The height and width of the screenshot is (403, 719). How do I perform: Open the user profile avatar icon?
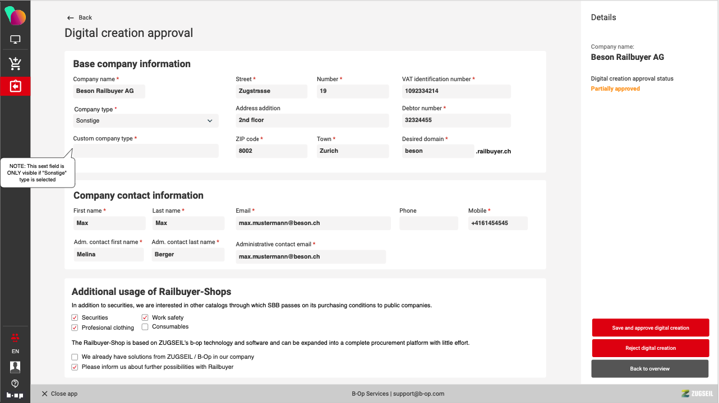click(x=15, y=367)
